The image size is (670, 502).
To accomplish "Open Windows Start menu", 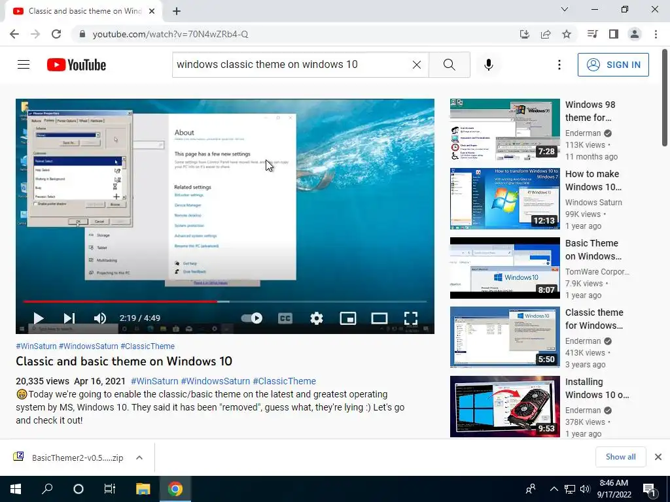I will coord(16,489).
